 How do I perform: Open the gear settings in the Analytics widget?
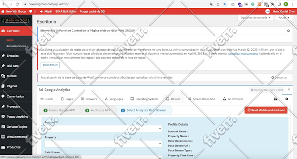(x=287, y=99)
